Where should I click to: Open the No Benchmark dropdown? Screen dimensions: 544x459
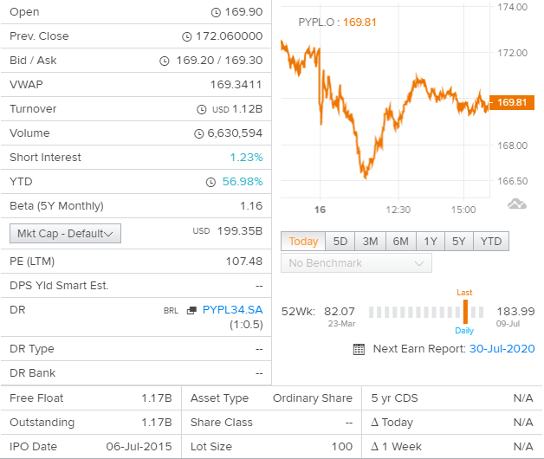click(x=356, y=263)
